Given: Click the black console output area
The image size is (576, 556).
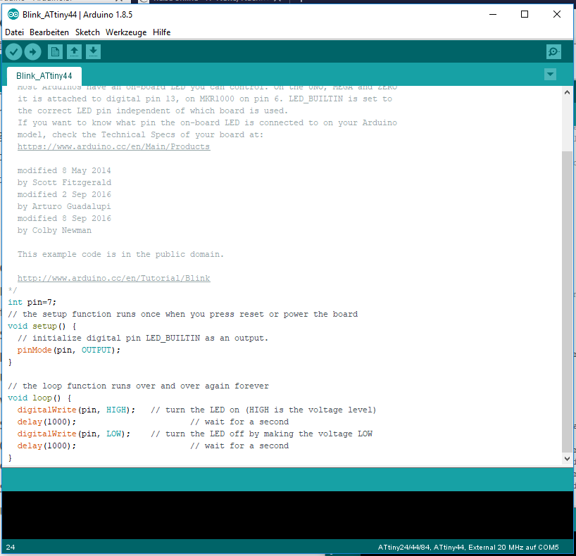Looking at the screenshot, I should pos(287,515).
